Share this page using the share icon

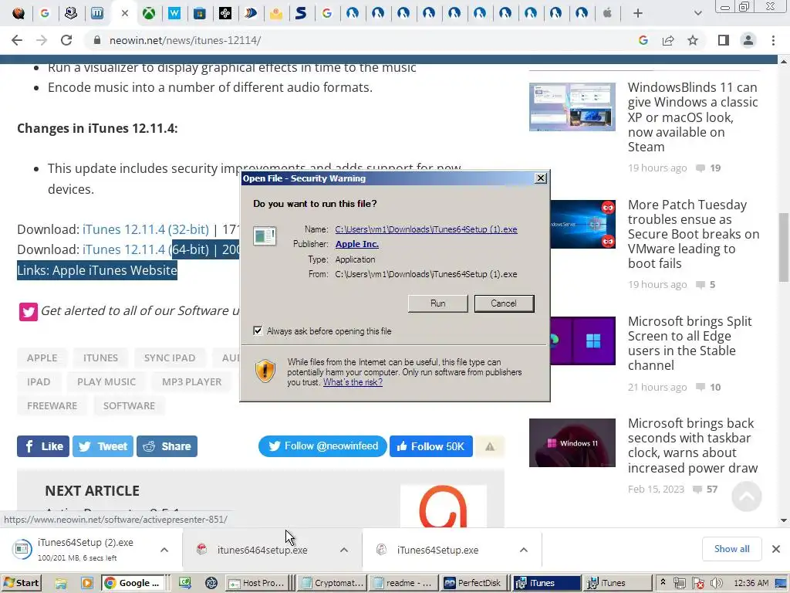(x=668, y=40)
